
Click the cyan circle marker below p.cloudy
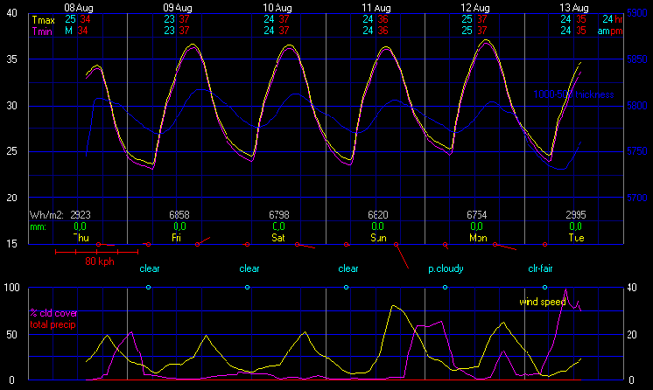tap(446, 287)
